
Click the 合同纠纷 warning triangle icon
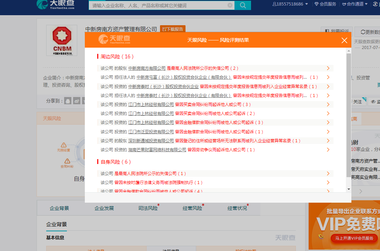click(x=67, y=161)
